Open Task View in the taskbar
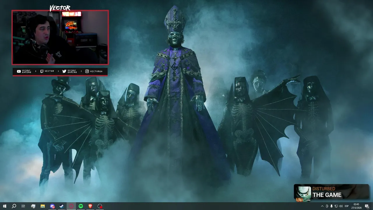The width and height of the screenshot is (373, 210). (x=23, y=206)
